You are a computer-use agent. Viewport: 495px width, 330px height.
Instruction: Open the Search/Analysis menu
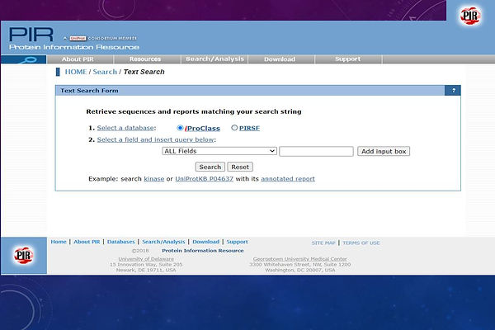[214, 59]
